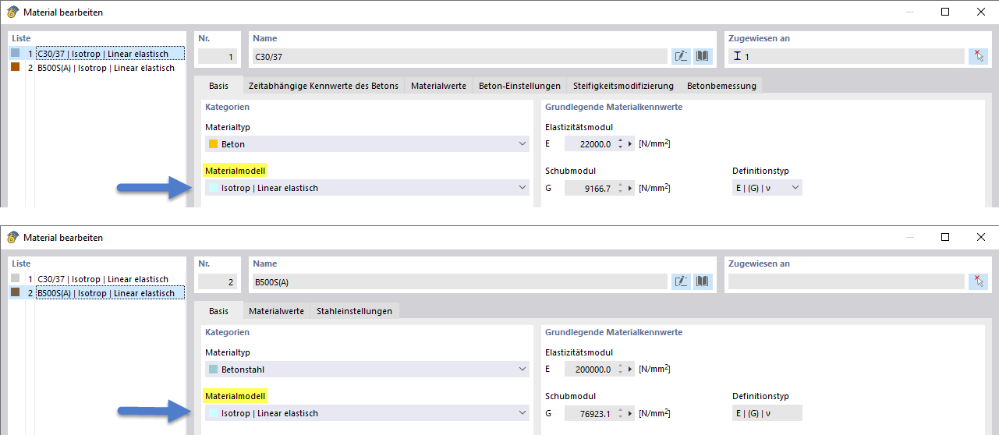The width and height of the screenshot is (999, 435).
Task: Click the yellow Beton color swatch in Materialtyp
Action: [213, 144]
